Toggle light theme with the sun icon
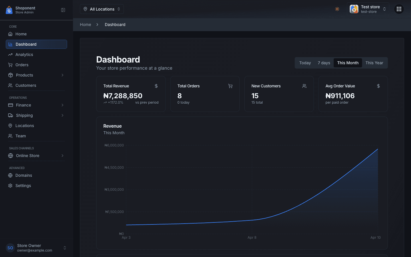 tap(337, 9)
